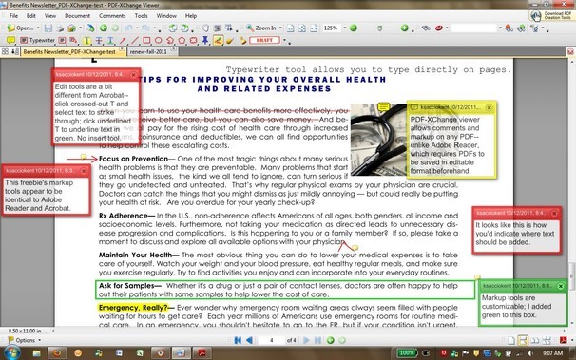Go to the first page
The image size is (576, 360).
[238, 340]
